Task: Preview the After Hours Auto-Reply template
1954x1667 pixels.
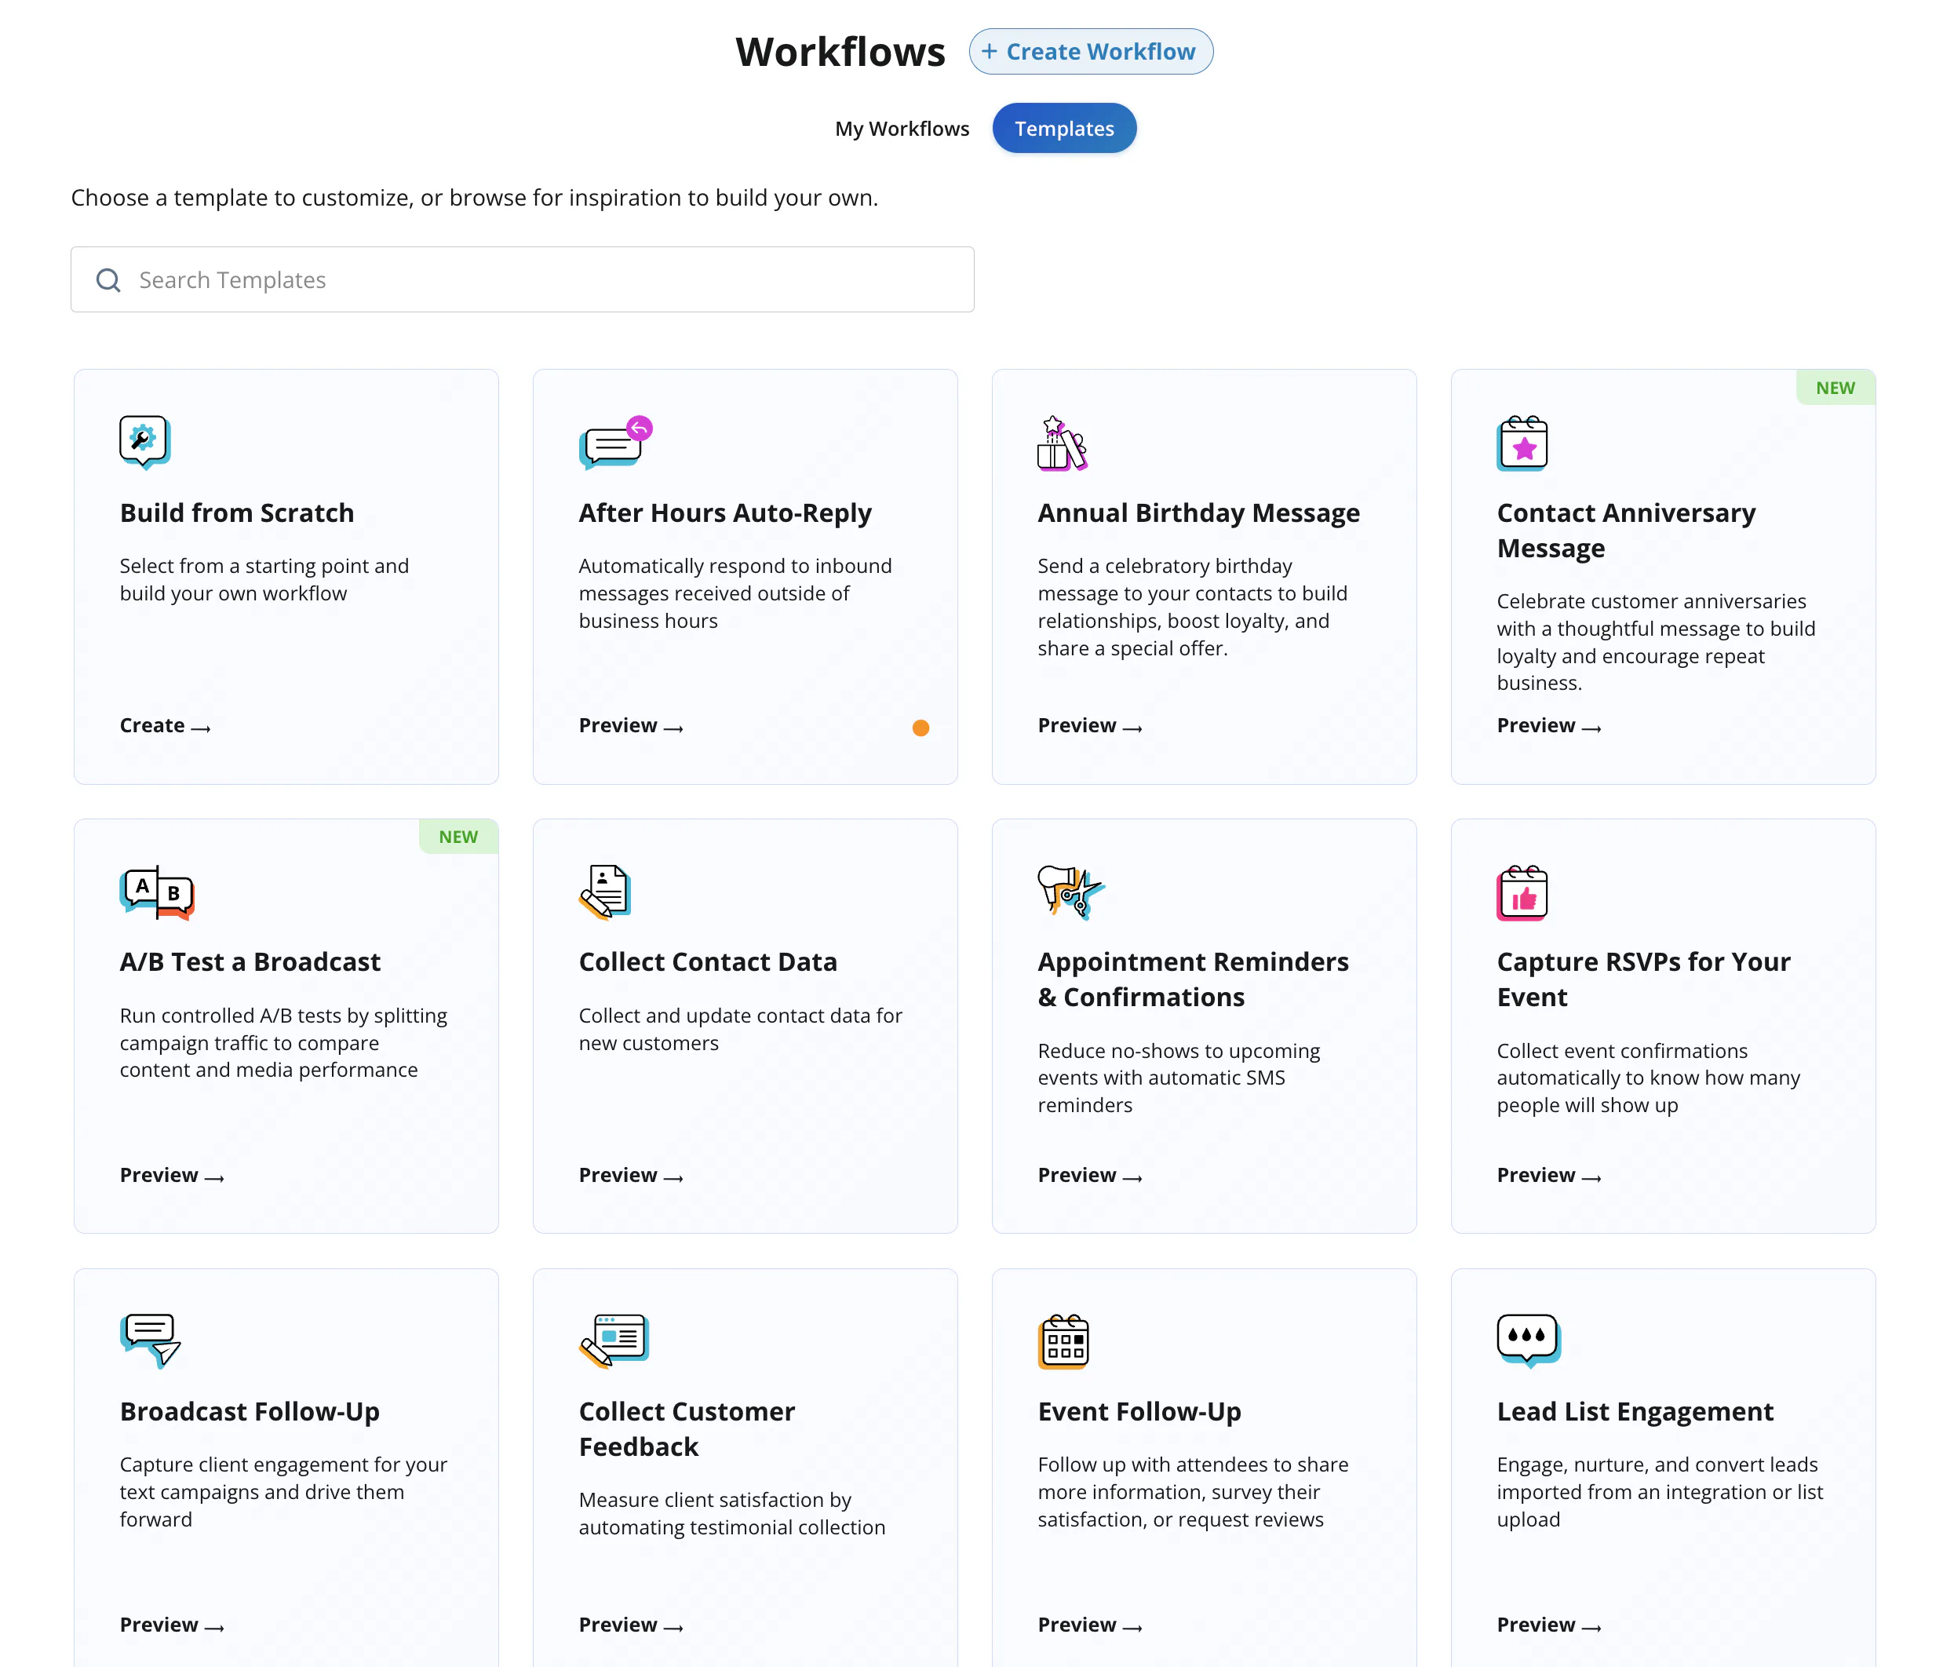Action: point(631,725)
